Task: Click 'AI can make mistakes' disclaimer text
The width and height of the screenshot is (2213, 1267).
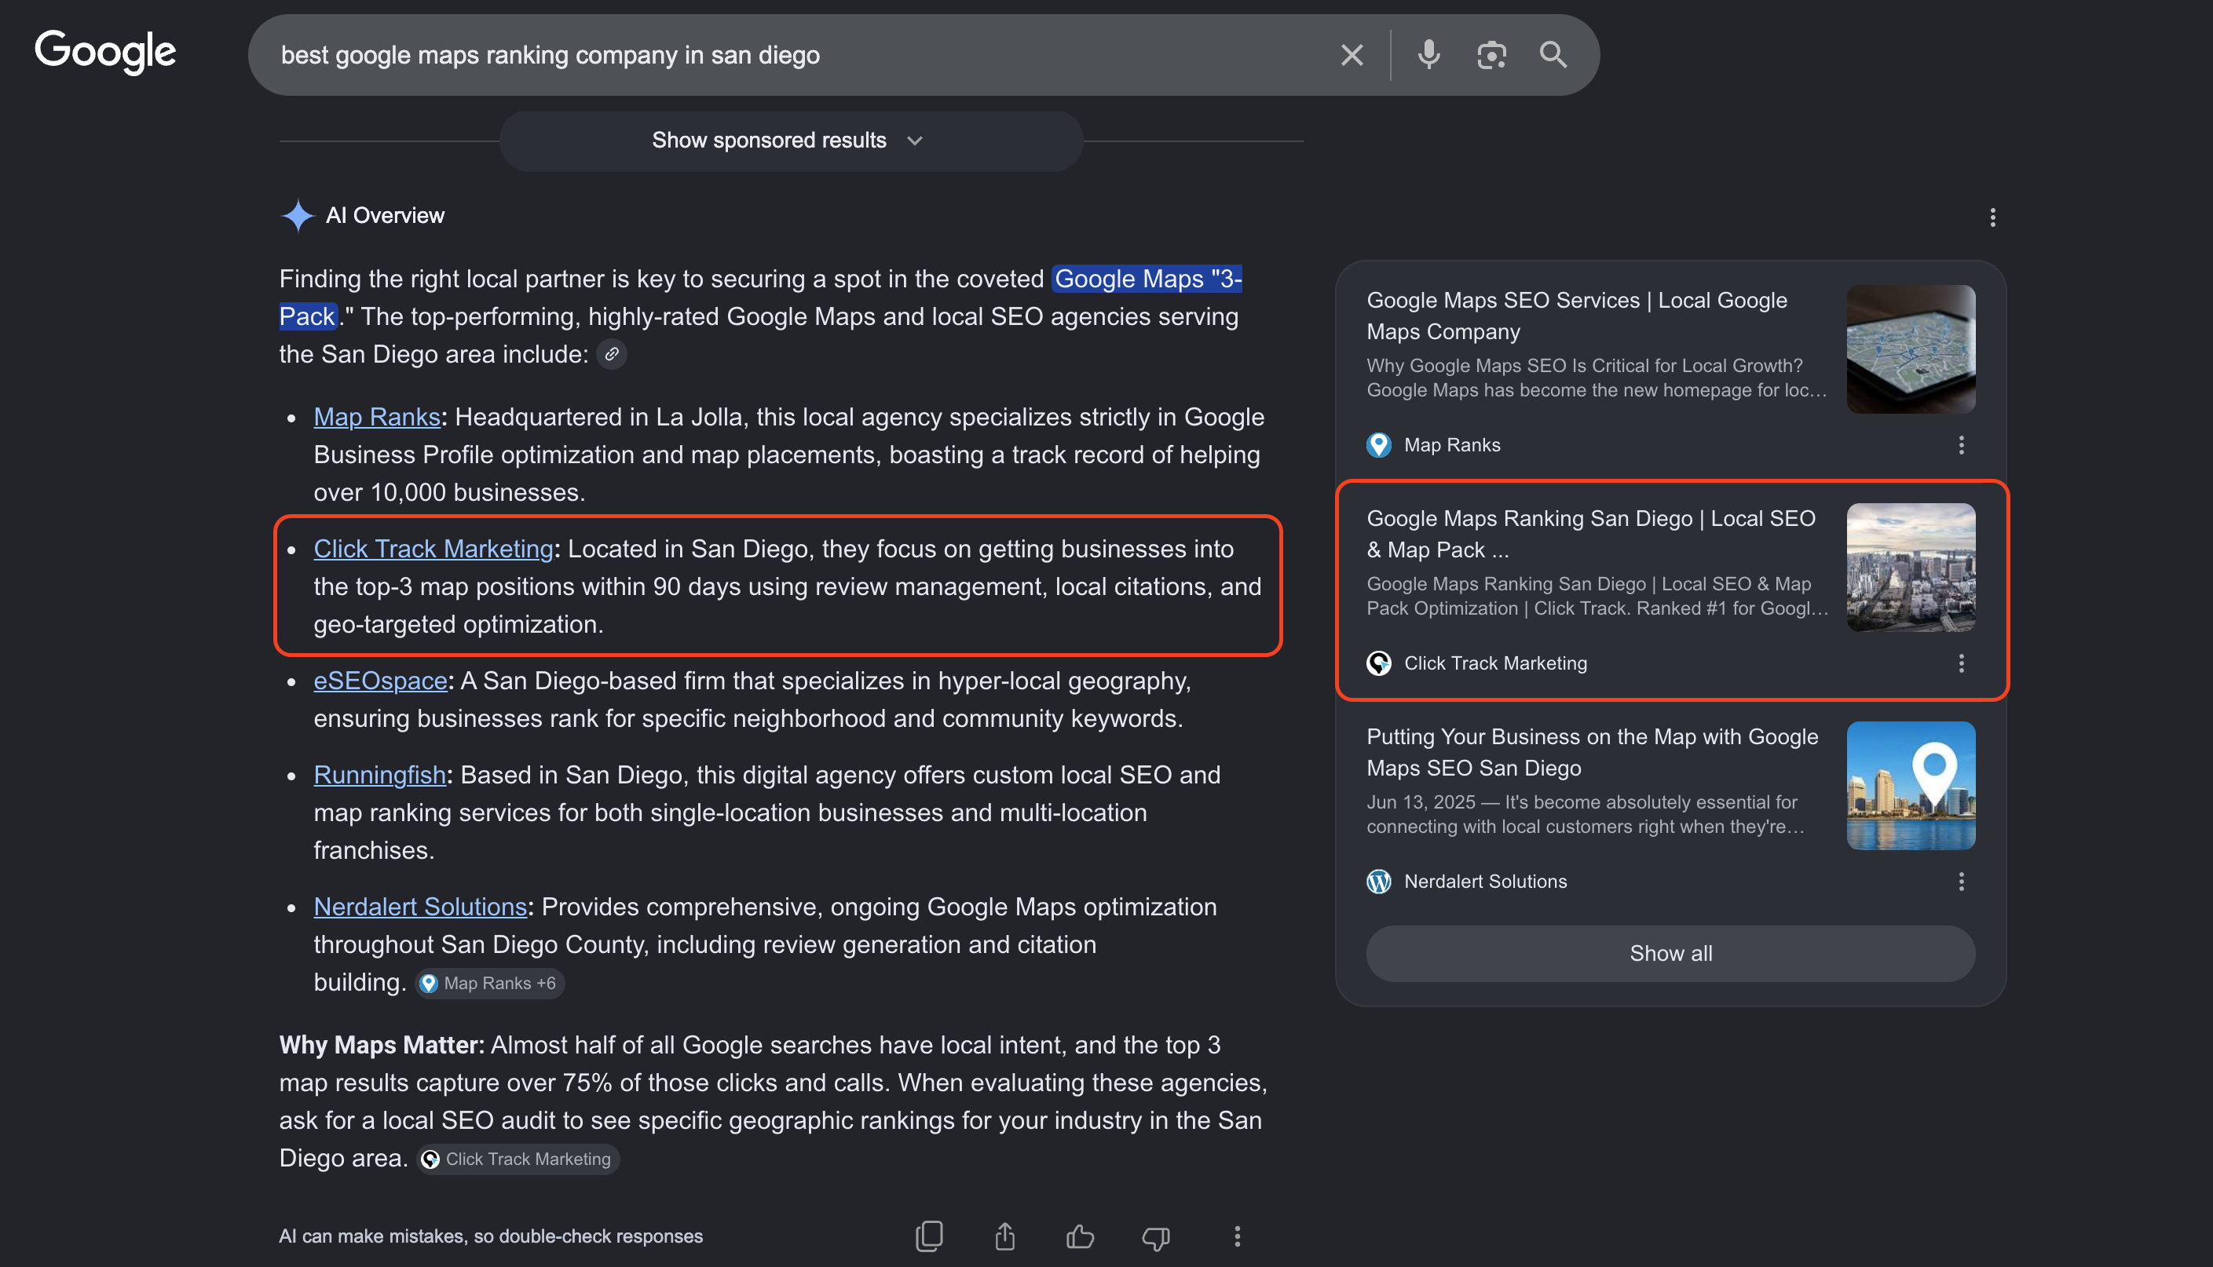Action: tap(491, 1236)
